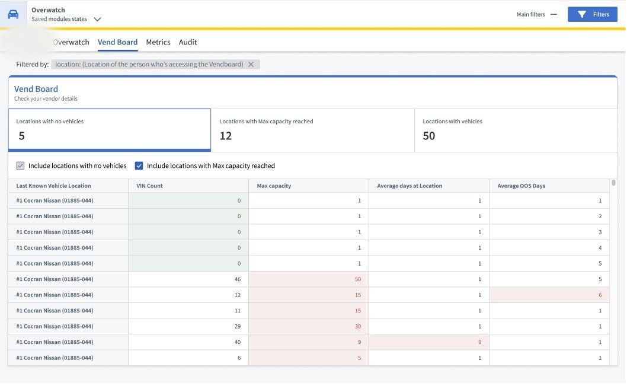
Task: Uncheck Include locations with Max capacity reached
Action: (139, 165)
